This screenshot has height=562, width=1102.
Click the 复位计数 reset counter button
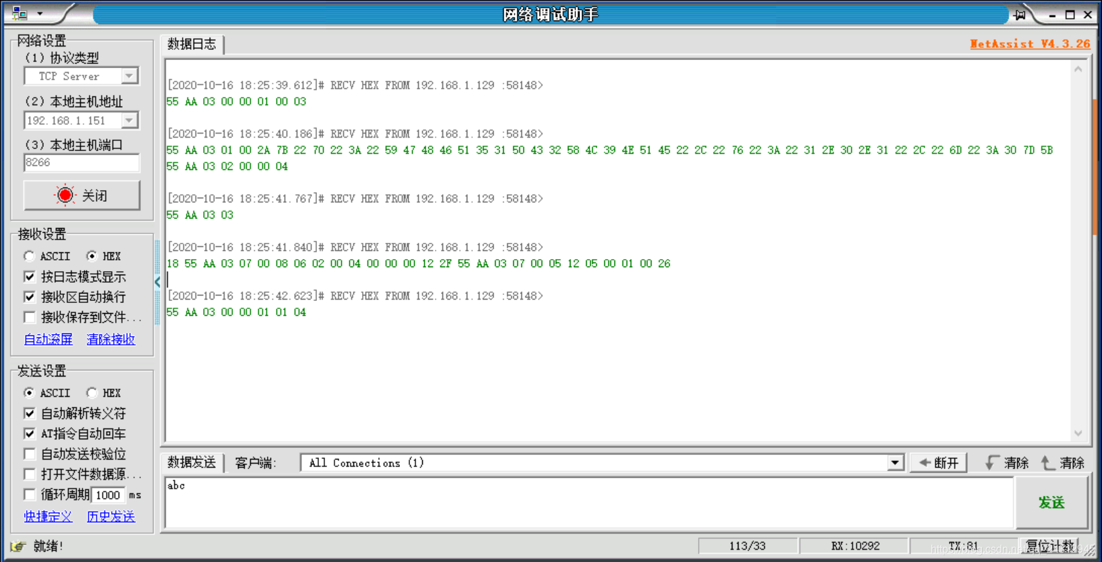[1051, 546]
